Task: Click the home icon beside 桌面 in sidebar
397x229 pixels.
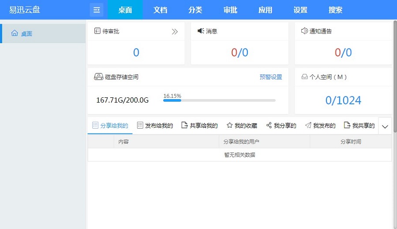Action: click(15, 33)
